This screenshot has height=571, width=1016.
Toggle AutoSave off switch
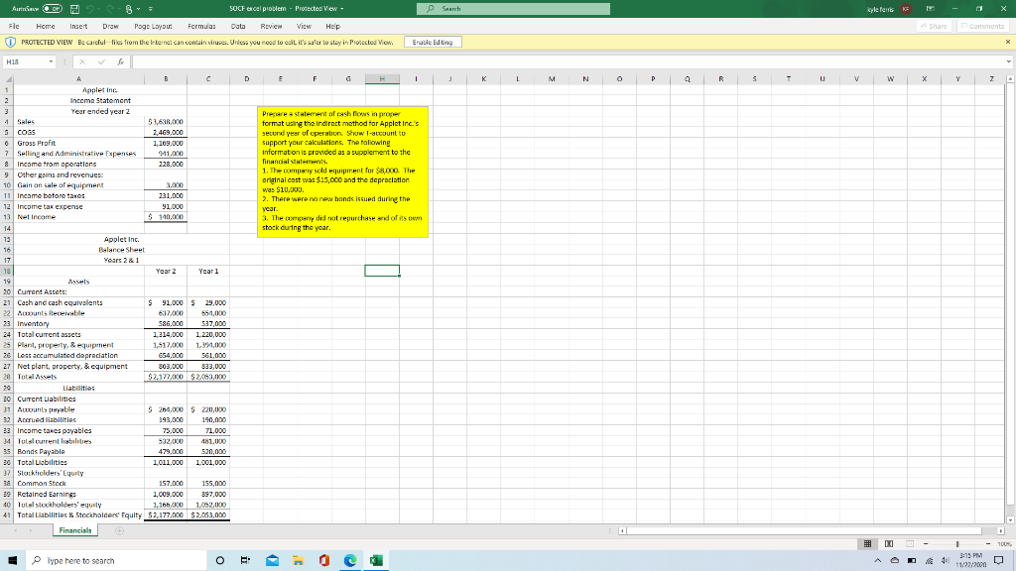(52, 8)
